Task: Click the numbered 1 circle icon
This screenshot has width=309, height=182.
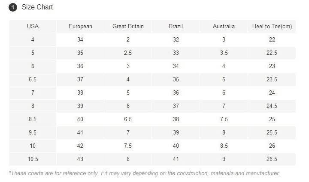Action: pyautogui.click(x=13, y=7)
